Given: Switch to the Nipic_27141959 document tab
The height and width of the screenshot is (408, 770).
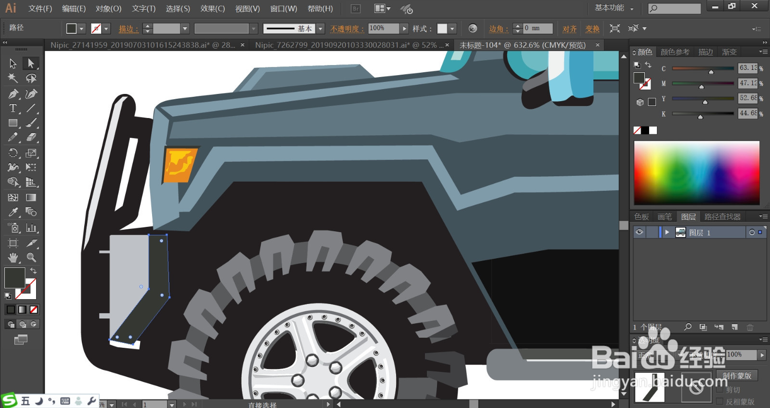Looking at the screenshot, I should [143, 45].
